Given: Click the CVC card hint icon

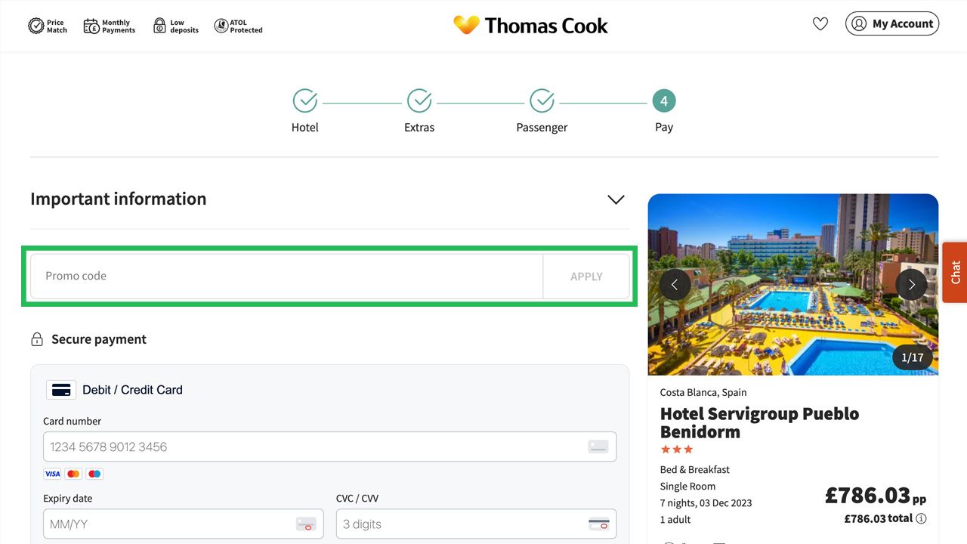Looking at the screenshot, I should point(598,524).
